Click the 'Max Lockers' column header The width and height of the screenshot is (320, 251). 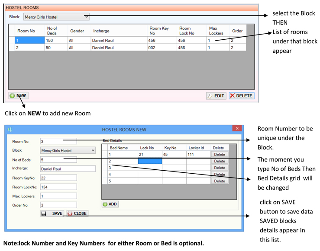pyautogui.click(x=218, y=31)
